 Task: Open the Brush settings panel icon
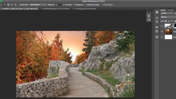[x=149, y=20]
